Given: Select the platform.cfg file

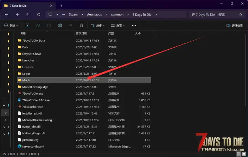Looking at the screenshot, I should pos(84,140).
